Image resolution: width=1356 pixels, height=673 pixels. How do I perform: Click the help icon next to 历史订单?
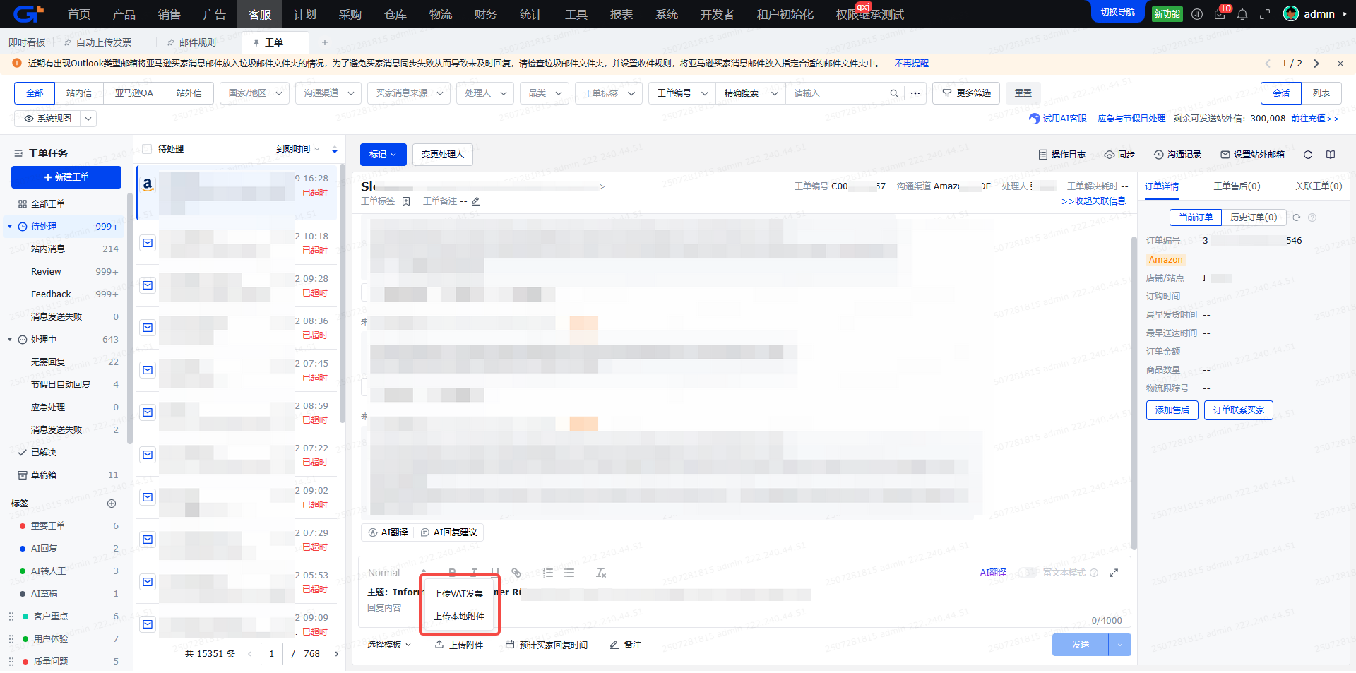1312,218
